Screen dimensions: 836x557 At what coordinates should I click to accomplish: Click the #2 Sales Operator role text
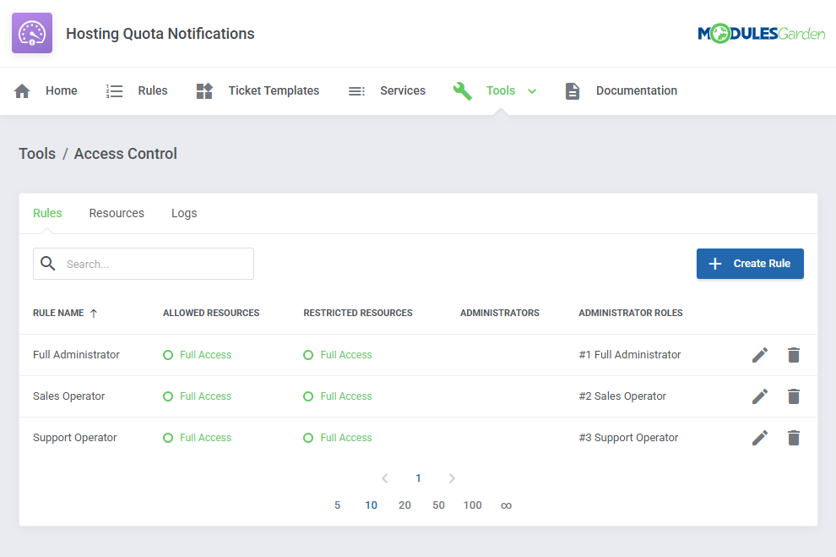[622, 396]
